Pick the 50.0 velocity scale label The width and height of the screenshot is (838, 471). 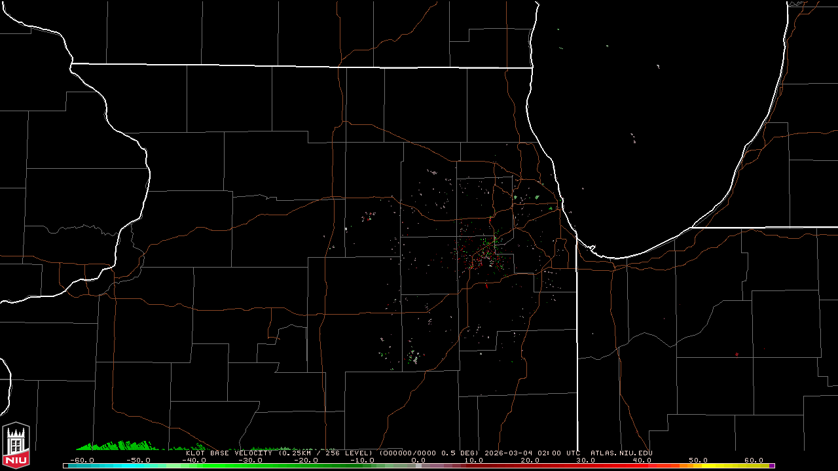coord(697,461)
